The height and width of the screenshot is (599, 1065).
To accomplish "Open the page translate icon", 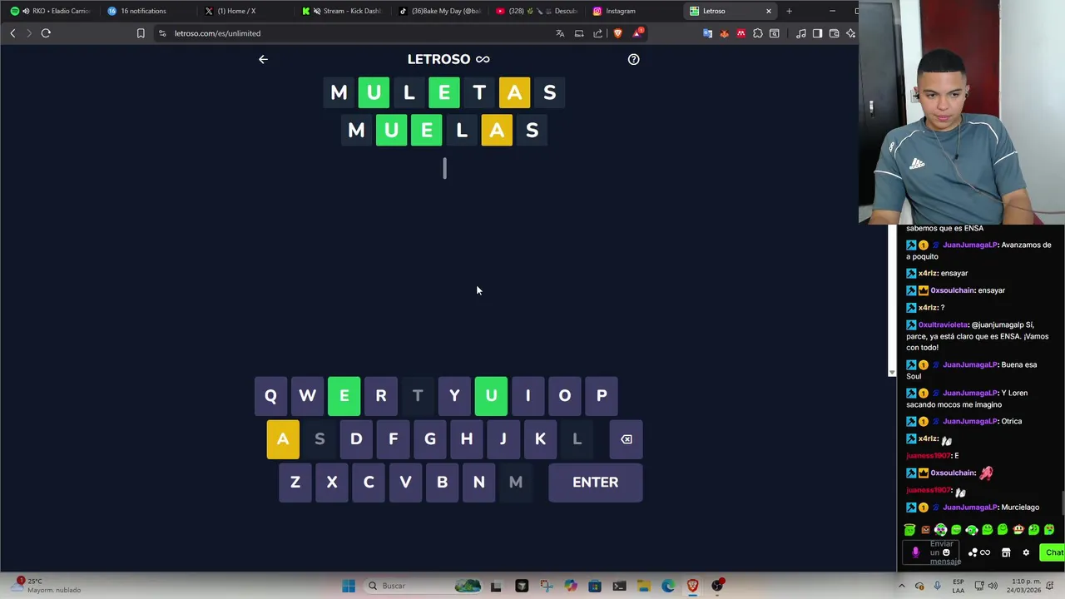I will pos(560,33).
